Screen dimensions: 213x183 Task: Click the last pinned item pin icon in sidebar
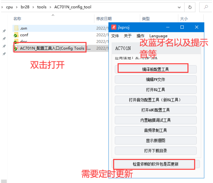click(4, 54)
